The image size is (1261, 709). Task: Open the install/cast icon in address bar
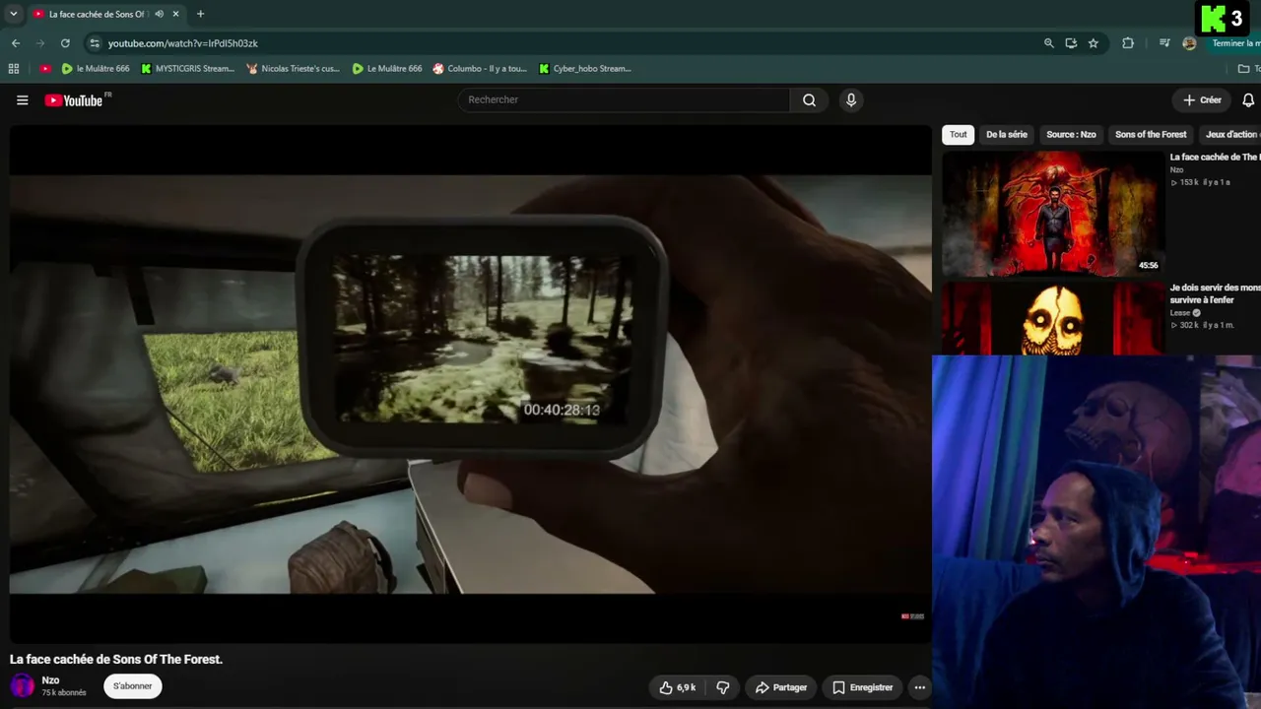1071,43
